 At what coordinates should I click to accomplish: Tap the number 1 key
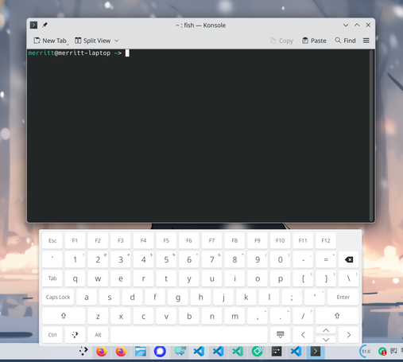(x=75, y=259)
